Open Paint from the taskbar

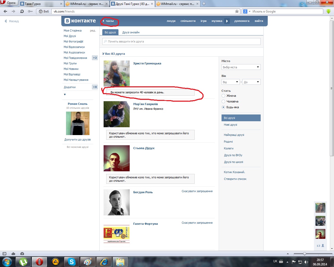[88, 262]
